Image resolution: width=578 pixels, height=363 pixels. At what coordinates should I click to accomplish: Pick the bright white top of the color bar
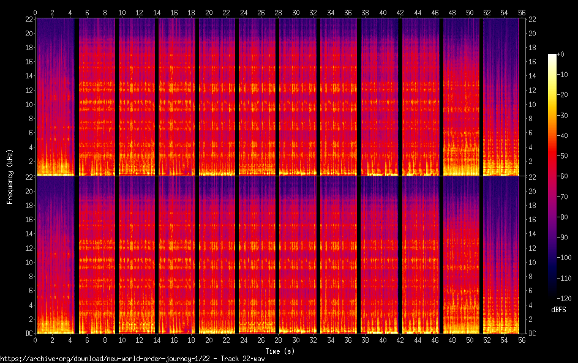pos(552,56)
